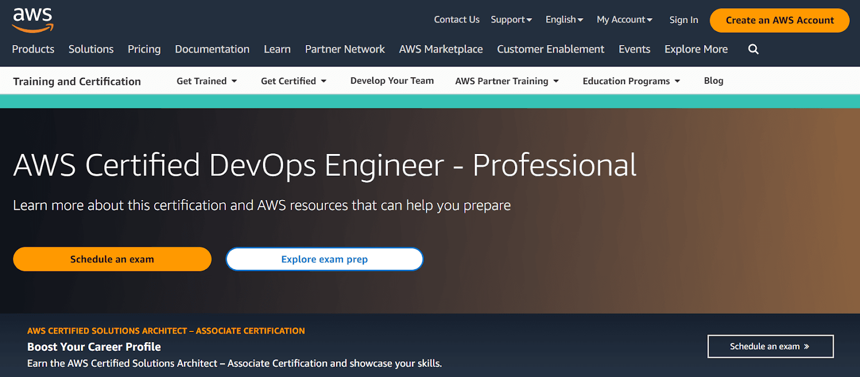This screenshot has width=860, height=377.
Task: Open AWS Marketplace menu item
Action: pos(441,49)
